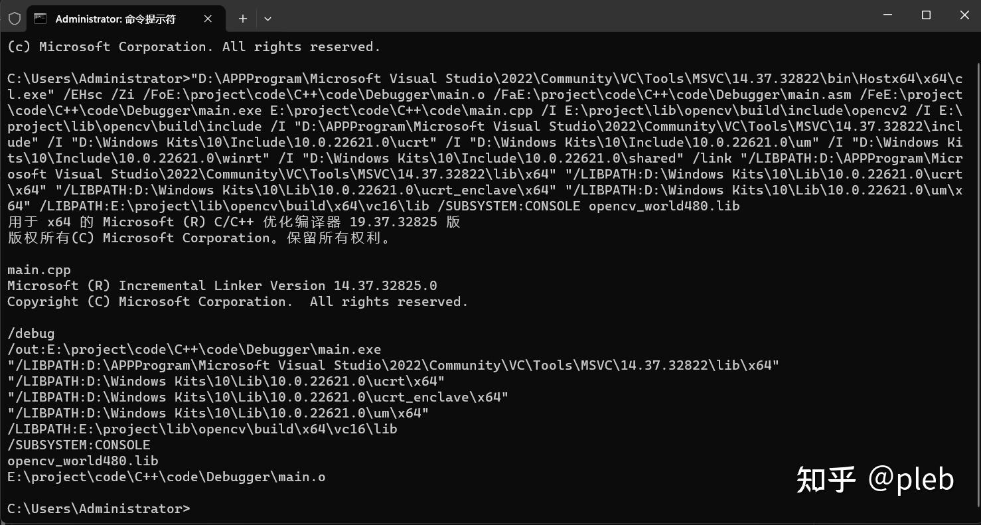
Task: Select the Administrator: 命令提示符 tab
Action: tap(116, 19)
